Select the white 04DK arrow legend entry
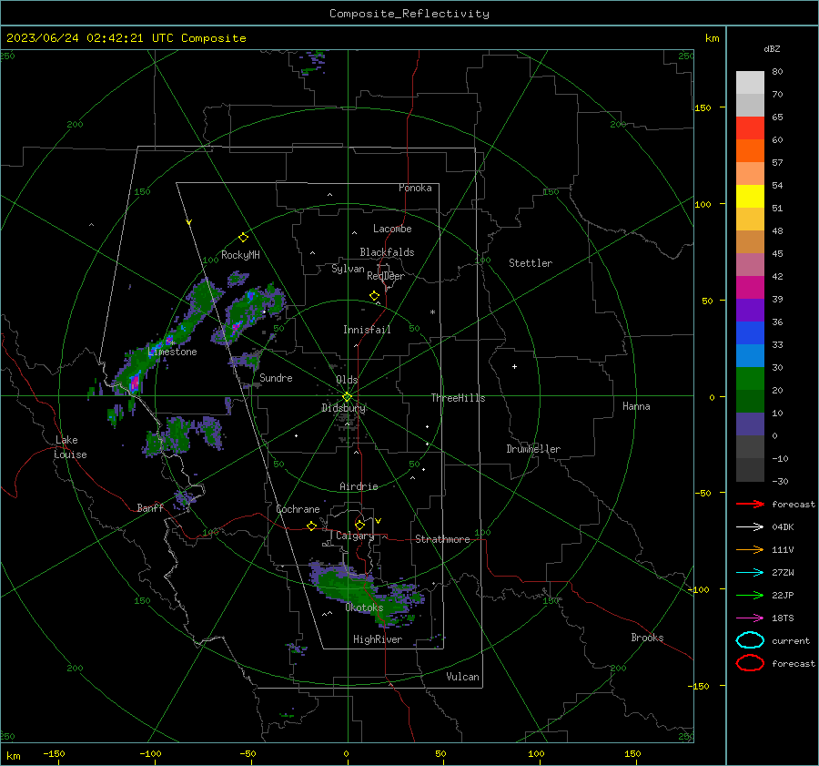The width and height of the screenshot is (819, 766). click(750, 526)
